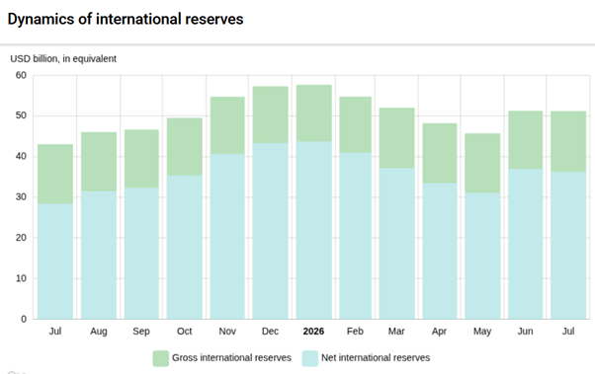The width and height of the screenshot is (595, 374).
Task: Click the green Gross international reserves legend swatch
Action: coord(160,358)
